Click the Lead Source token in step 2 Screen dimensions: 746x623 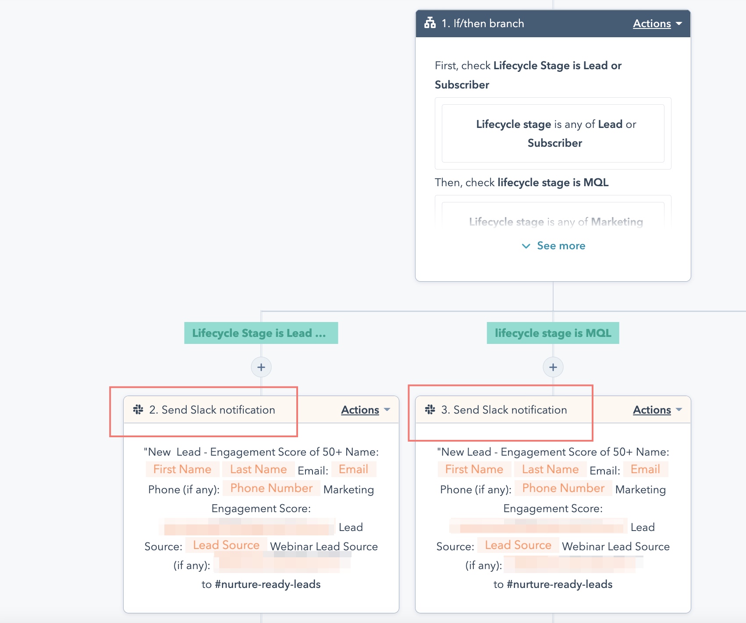(x=225, y=545)
